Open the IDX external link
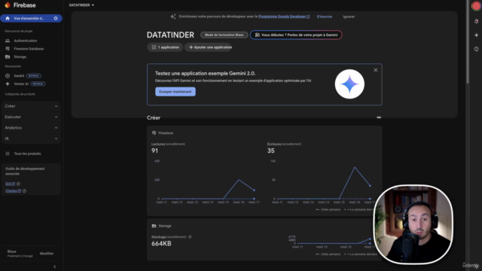This screenshot has width=482, height=271. coord(10,184)
